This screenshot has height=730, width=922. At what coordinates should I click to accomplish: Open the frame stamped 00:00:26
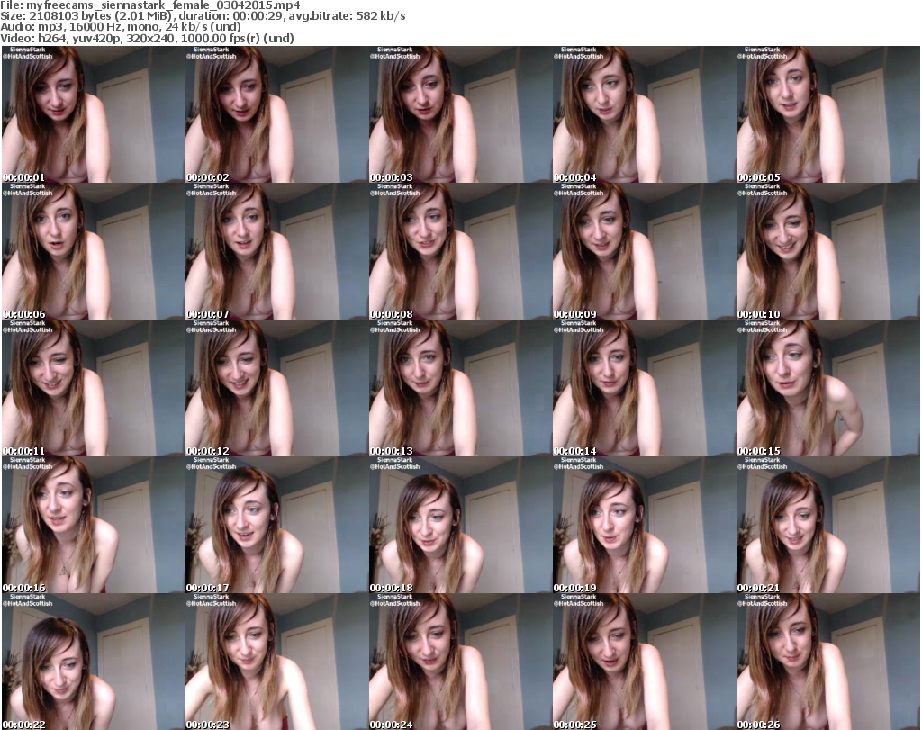coord(828,662)
